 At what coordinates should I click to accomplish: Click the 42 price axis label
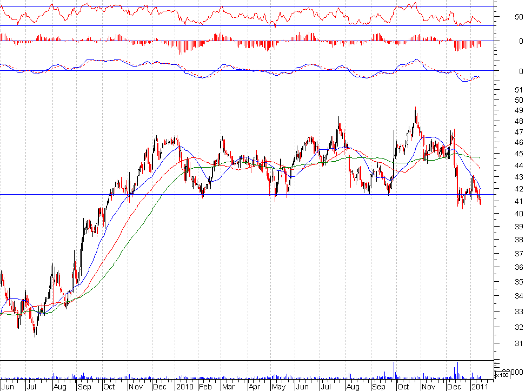point(519,189)
